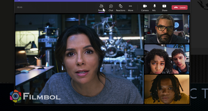Select the video tile showing two participants

pos(167,59)
